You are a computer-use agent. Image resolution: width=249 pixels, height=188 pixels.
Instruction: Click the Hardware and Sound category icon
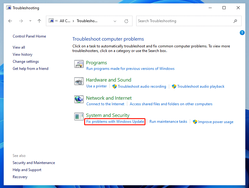tap(79, 81)
